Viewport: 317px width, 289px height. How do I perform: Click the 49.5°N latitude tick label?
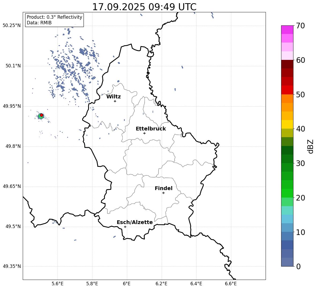13,226
